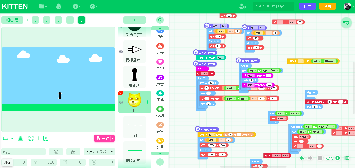Select the 侦测 sensing block category

tap(160, 112)
